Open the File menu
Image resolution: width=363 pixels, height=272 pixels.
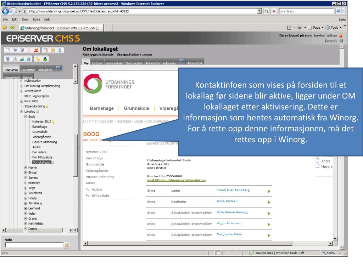click(6, 19)
